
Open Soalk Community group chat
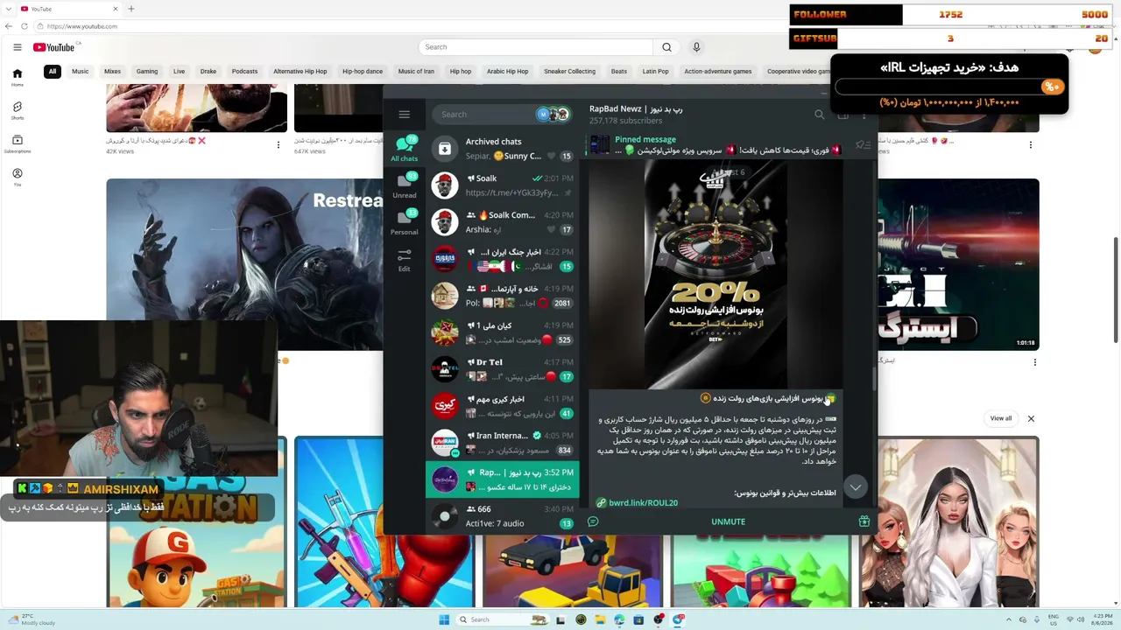[x=502, y=222]
